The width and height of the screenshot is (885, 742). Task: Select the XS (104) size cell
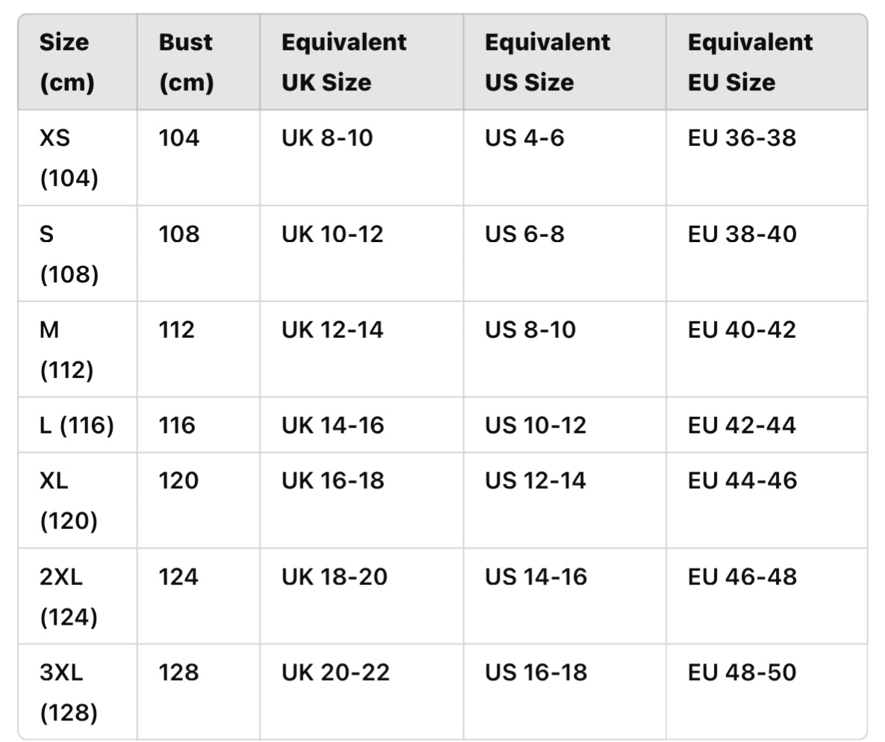(69, 158)
